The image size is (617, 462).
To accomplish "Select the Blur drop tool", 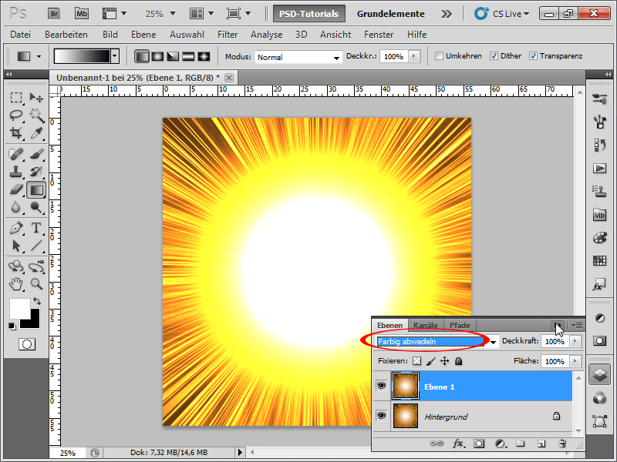I will [x=16, y=207].
